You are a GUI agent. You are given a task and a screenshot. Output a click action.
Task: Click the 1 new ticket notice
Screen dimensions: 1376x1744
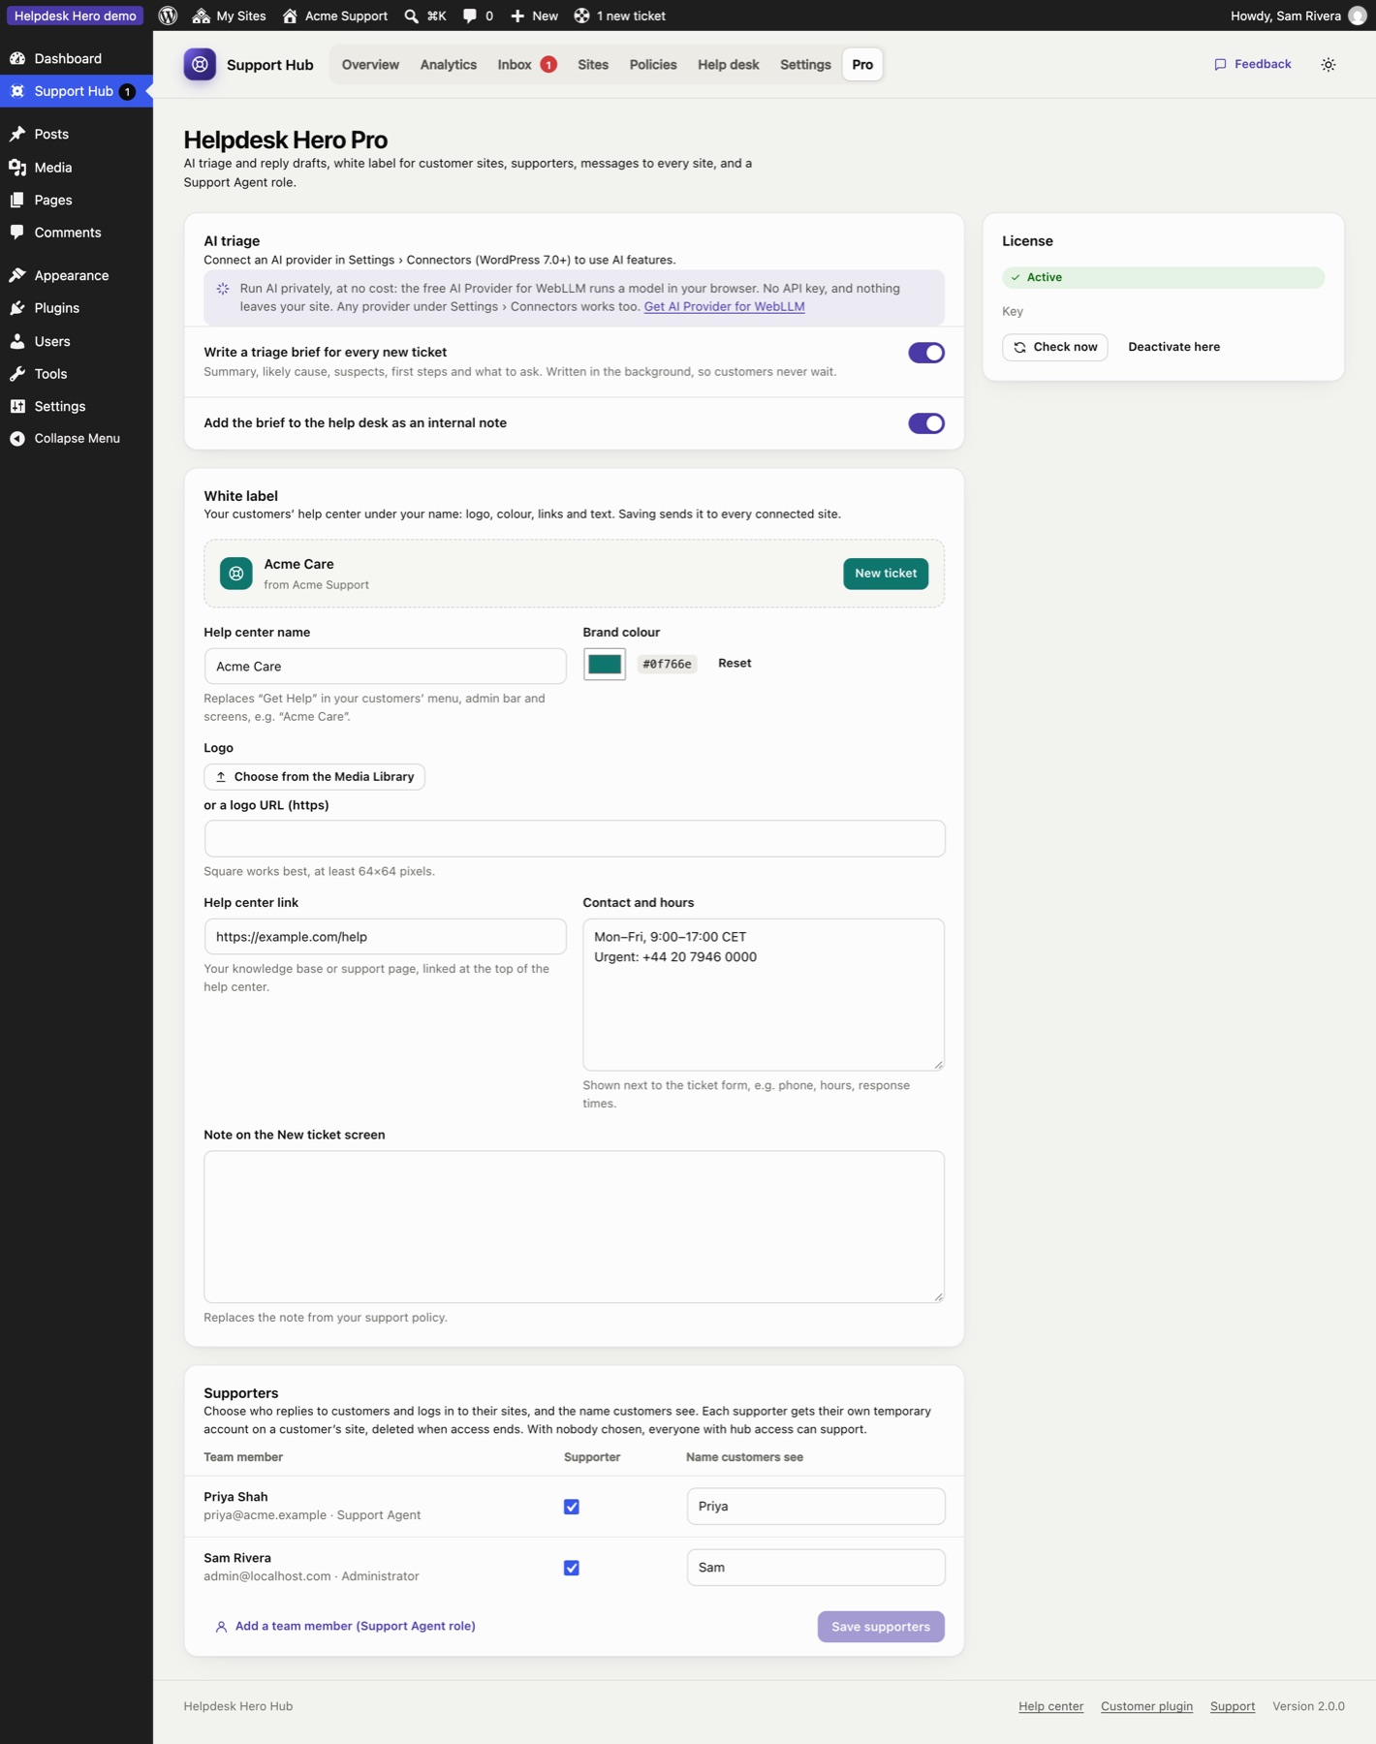click(619, 16)
